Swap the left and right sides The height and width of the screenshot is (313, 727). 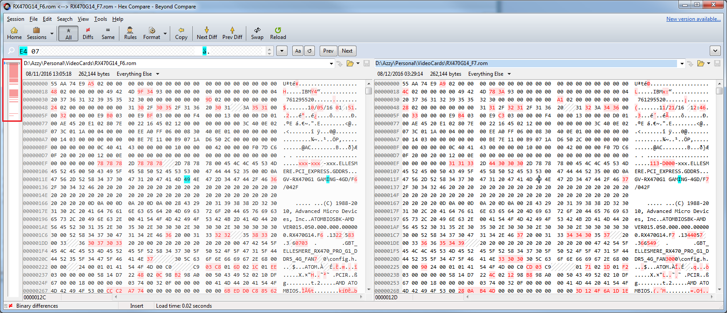tap(257, 33)
